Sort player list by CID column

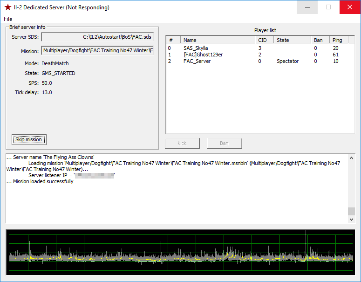[264, 40]
